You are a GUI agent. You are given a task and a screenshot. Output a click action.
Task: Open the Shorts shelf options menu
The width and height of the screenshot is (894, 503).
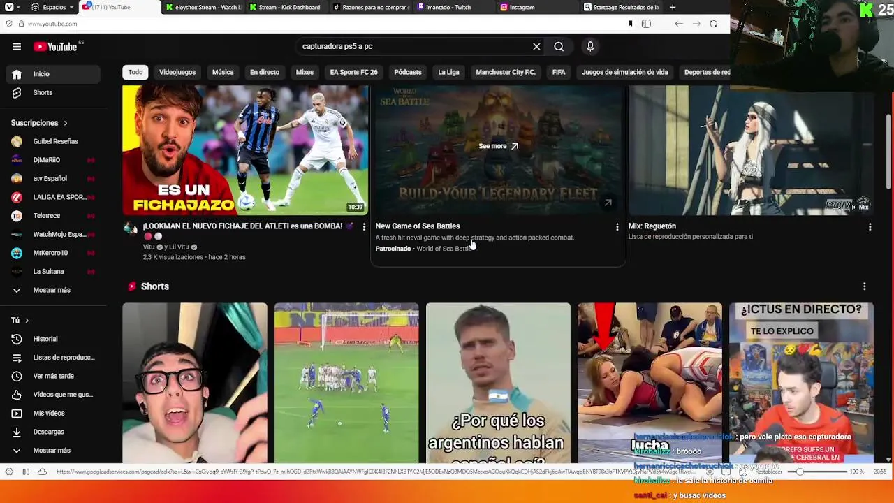click(x=865, y=286)
